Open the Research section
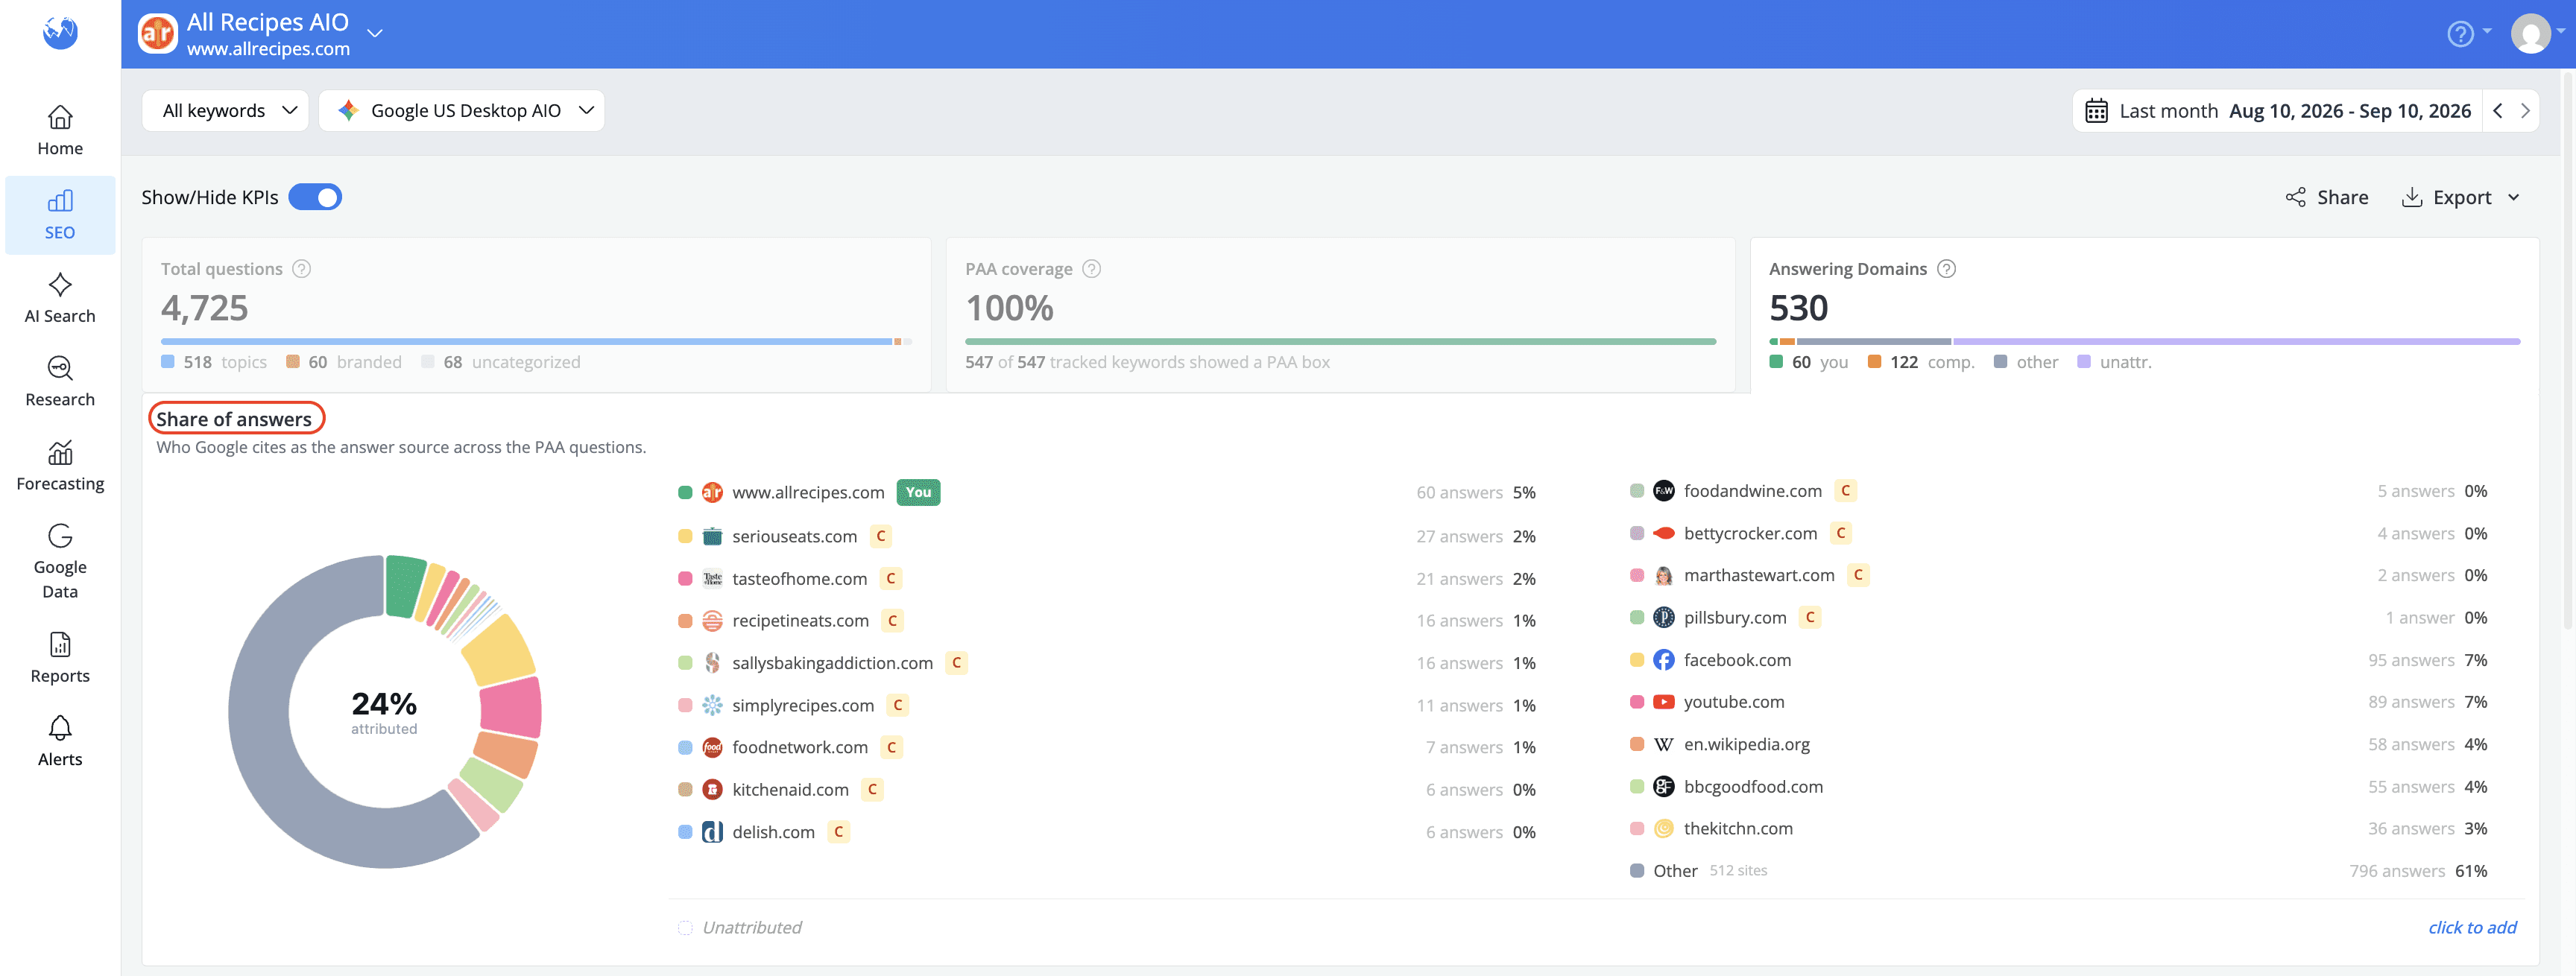Image resolution: width=2576 pixels, height=976 pixels. [x=60, y=382]
